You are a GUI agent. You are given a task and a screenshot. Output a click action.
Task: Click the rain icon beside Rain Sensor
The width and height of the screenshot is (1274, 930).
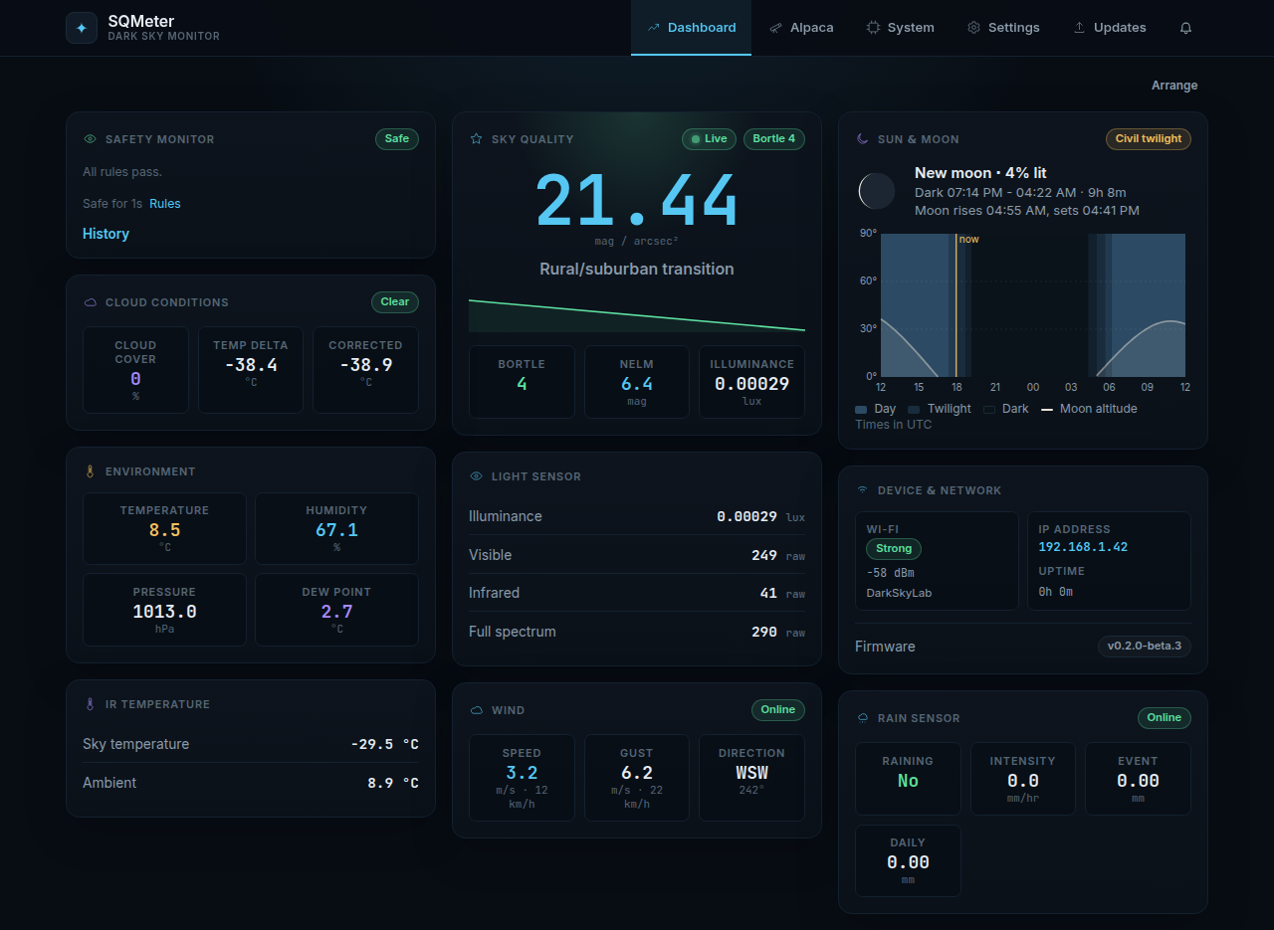[863, 718]
